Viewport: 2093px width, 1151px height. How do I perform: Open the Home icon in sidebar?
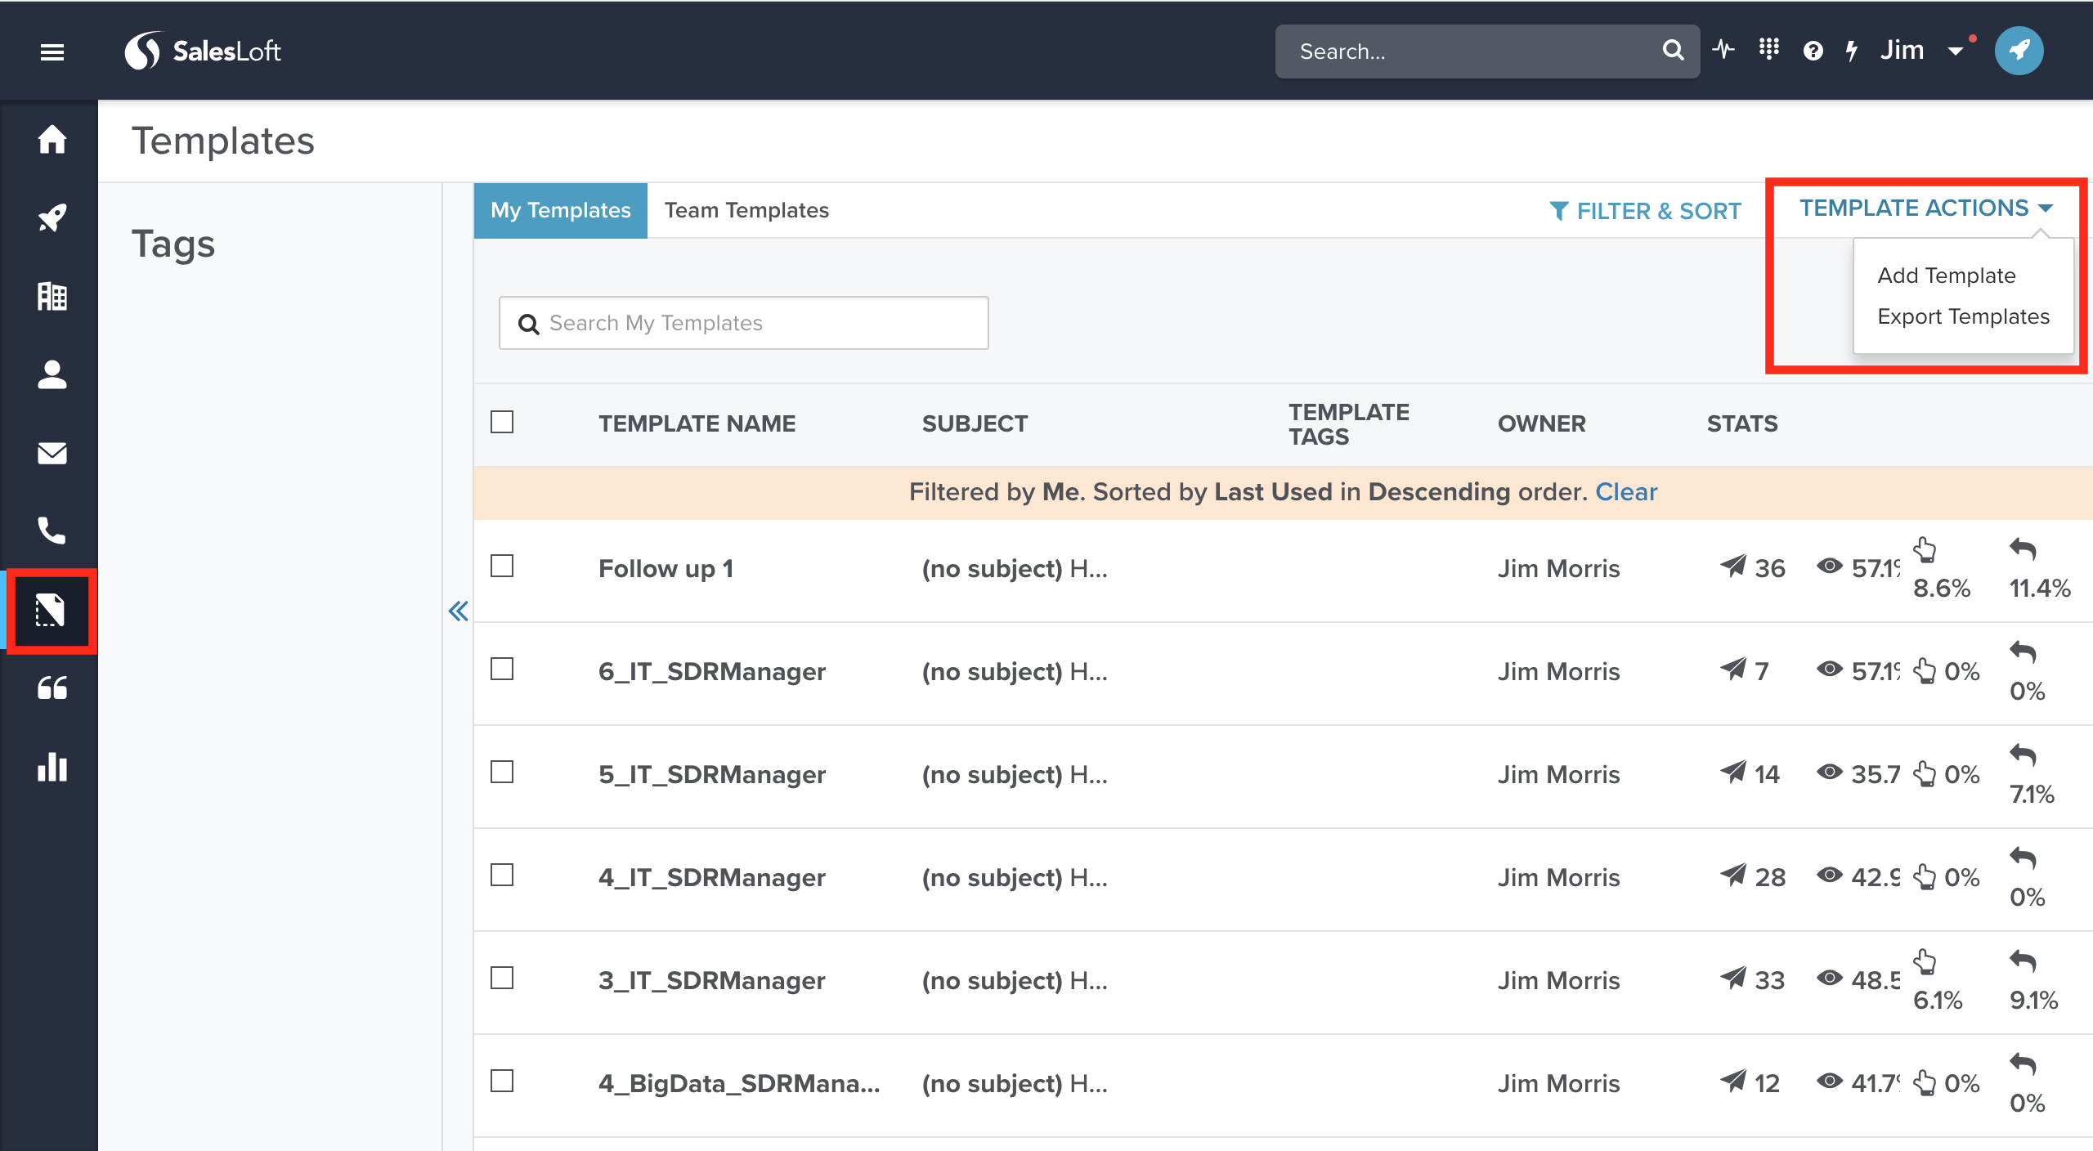coord(52,139)
